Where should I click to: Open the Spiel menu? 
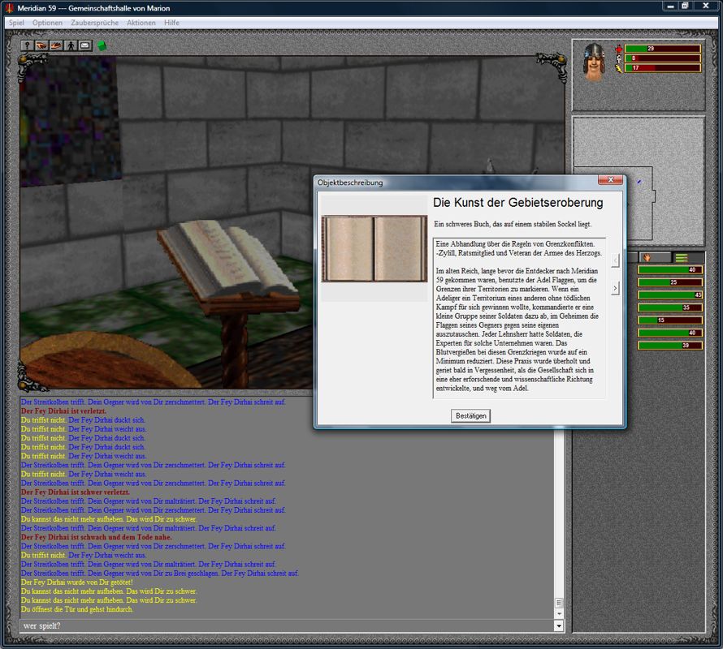click(x=16, y=23)
